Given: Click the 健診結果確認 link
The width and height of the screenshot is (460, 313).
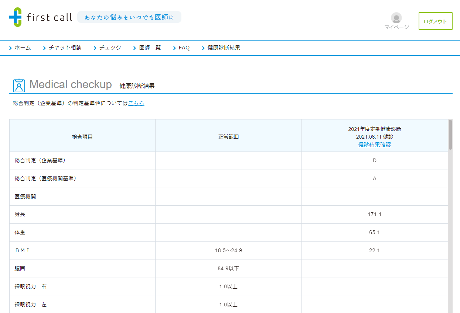Looking at the screenshot, I should pyautogui.click(x=374, y=145).
